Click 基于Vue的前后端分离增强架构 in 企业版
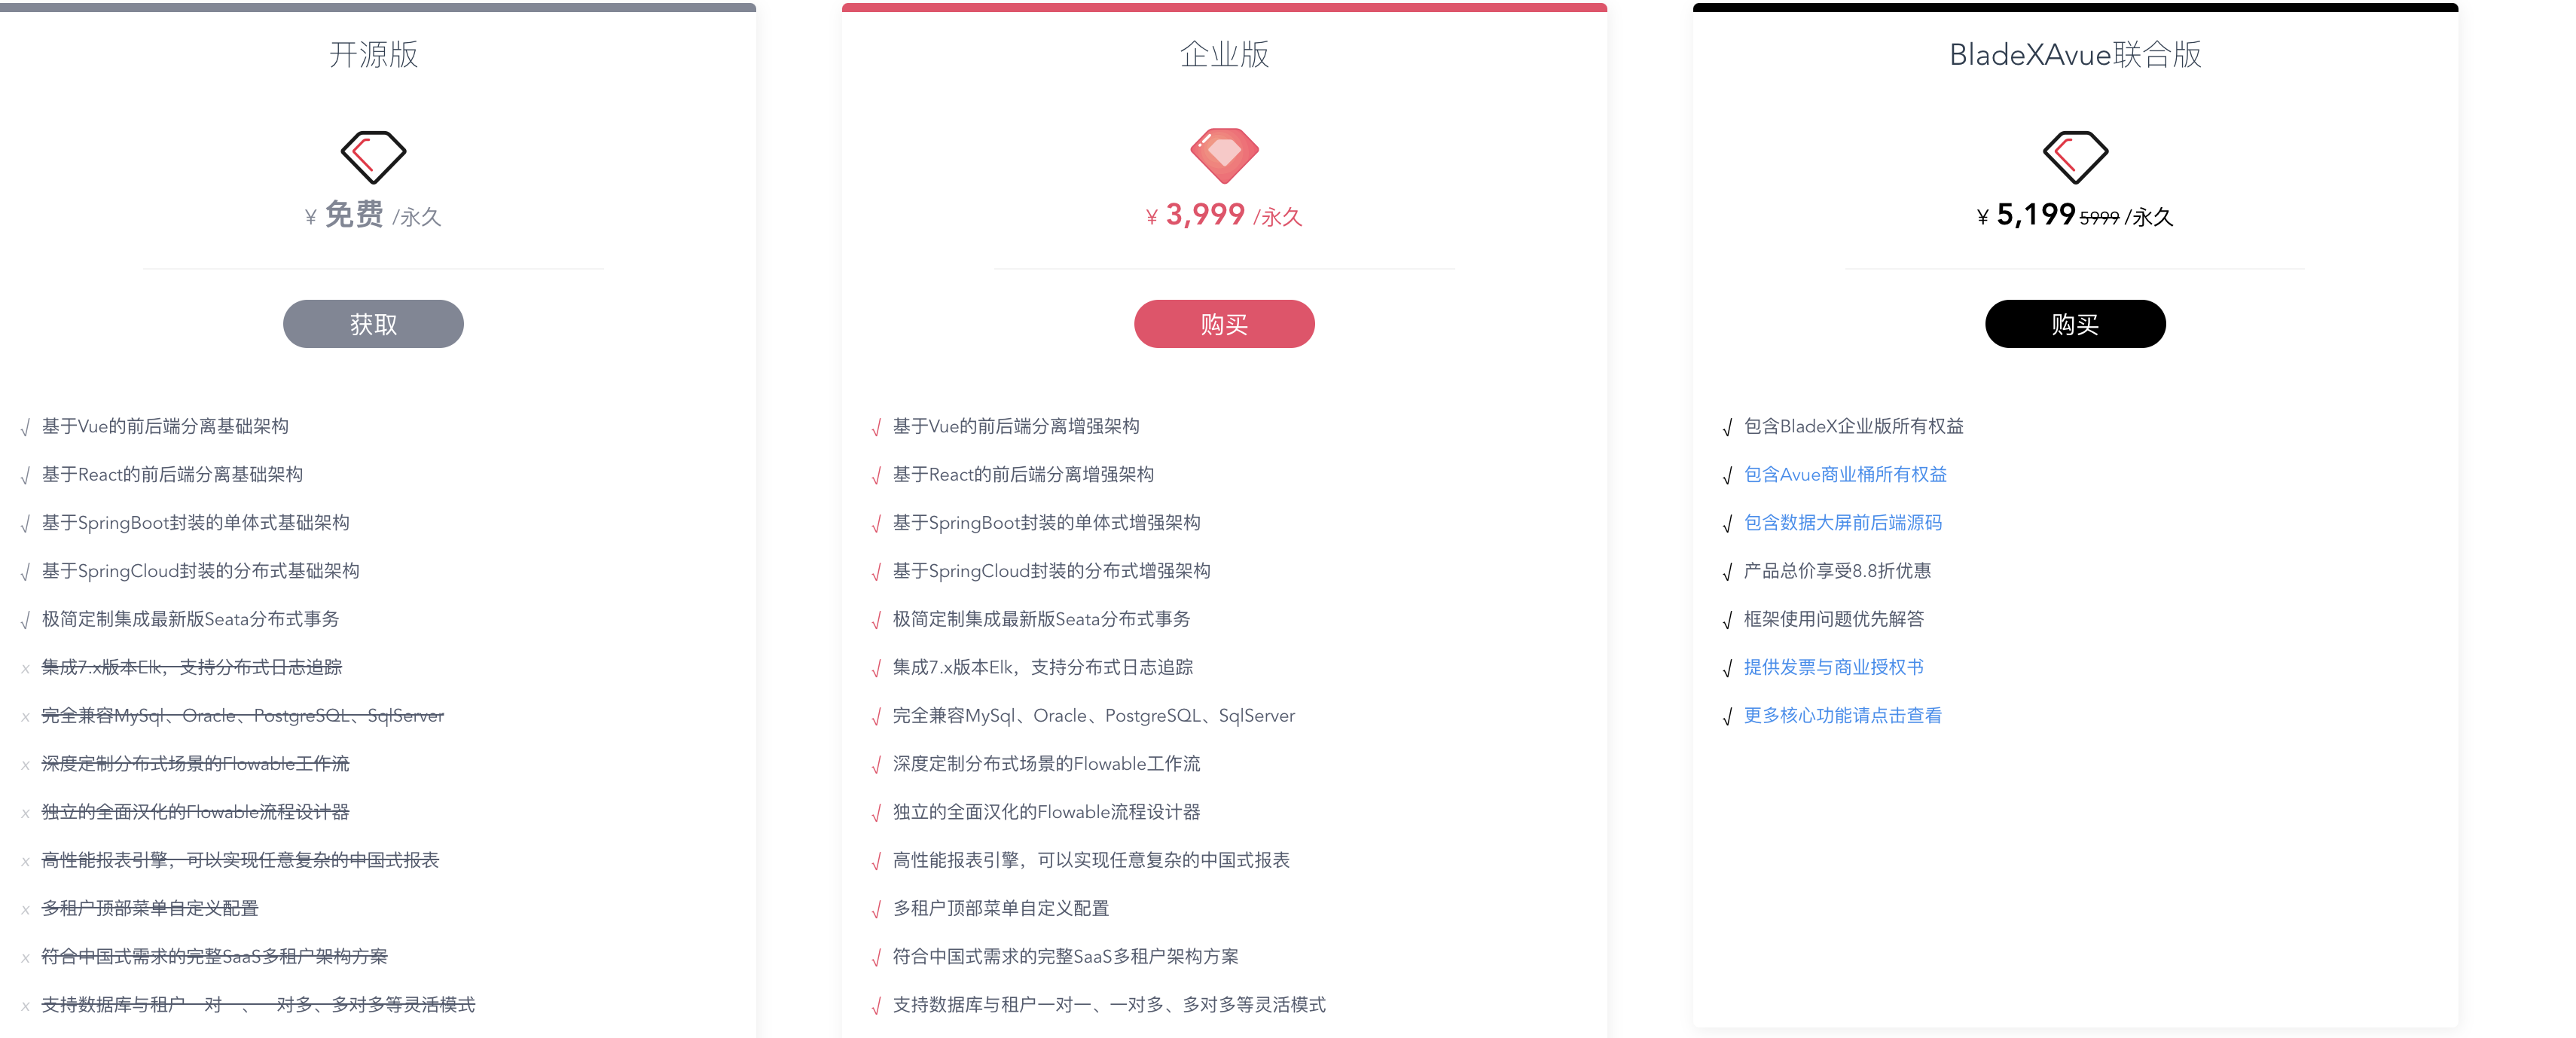Viewport: 2576px width, 1038px height. click(x=1016, y=426)
